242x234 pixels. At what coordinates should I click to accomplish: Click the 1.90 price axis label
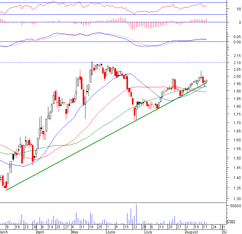tap(237, 91)
